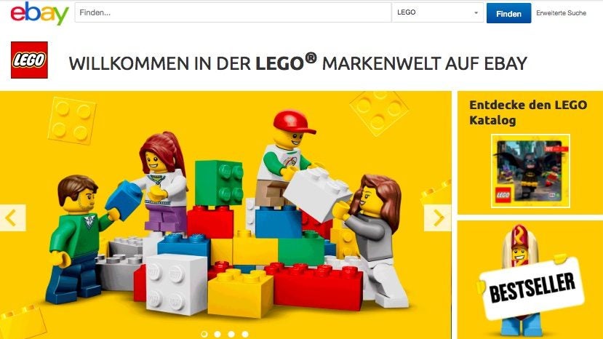
Task: Click the welcome LEGO Markenwelt heading
Action: click(297, 63)
